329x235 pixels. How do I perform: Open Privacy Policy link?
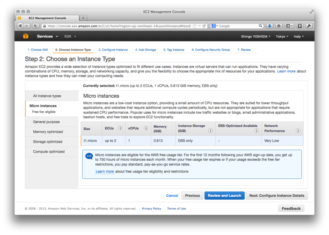(x=151, y=209)
